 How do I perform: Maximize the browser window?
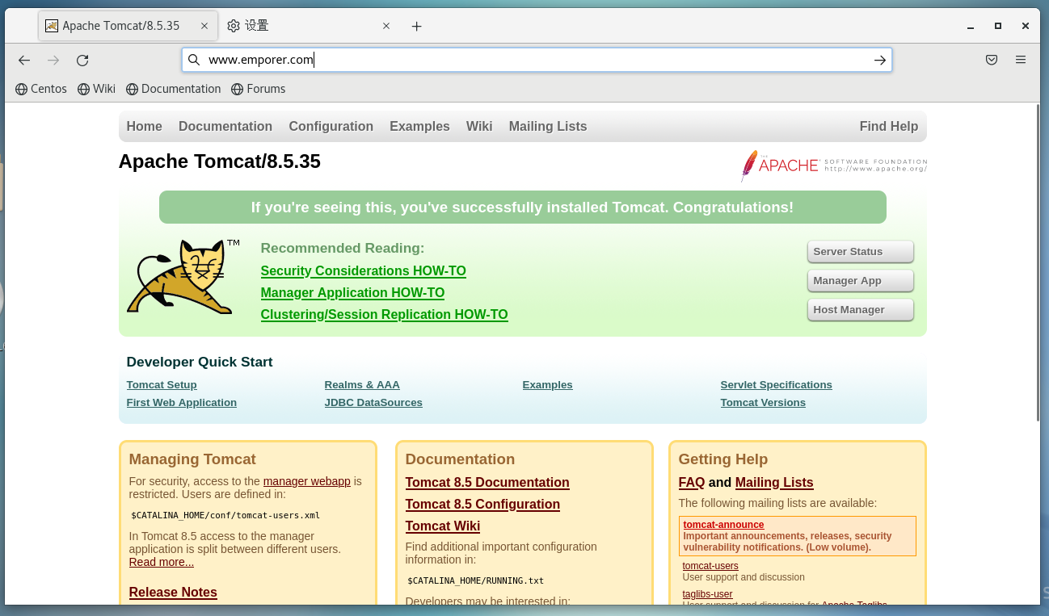998,26
